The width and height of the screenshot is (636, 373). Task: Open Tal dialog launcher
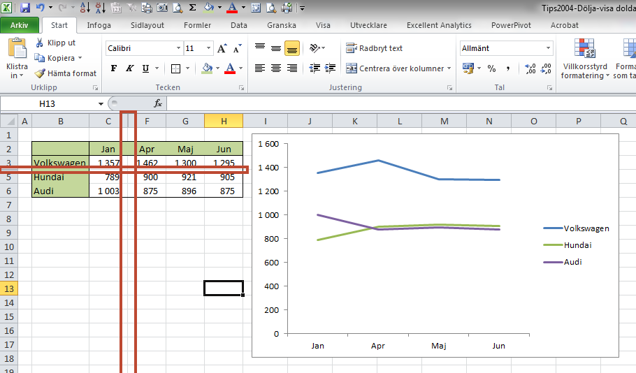tap(549, 87)
